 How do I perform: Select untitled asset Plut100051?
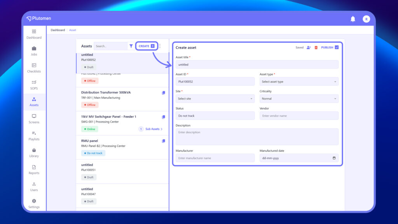(122, 171)
